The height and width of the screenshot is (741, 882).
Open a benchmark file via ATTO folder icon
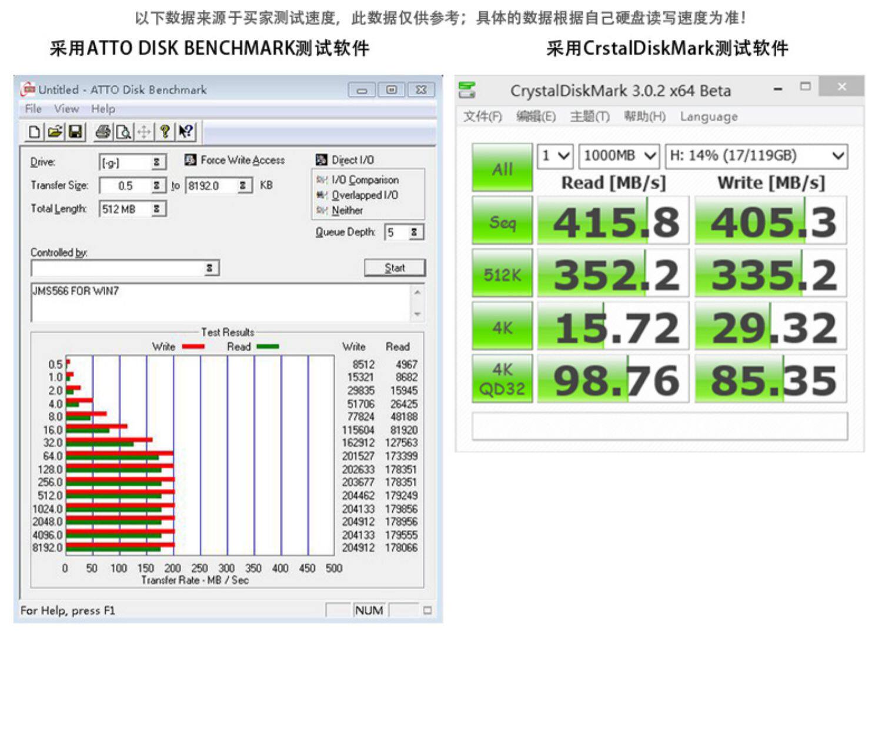pyautogui.click(x=55, y=132)
